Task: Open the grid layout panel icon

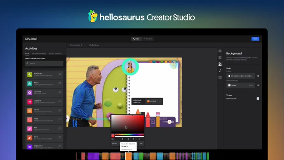Action: [220, 57]
